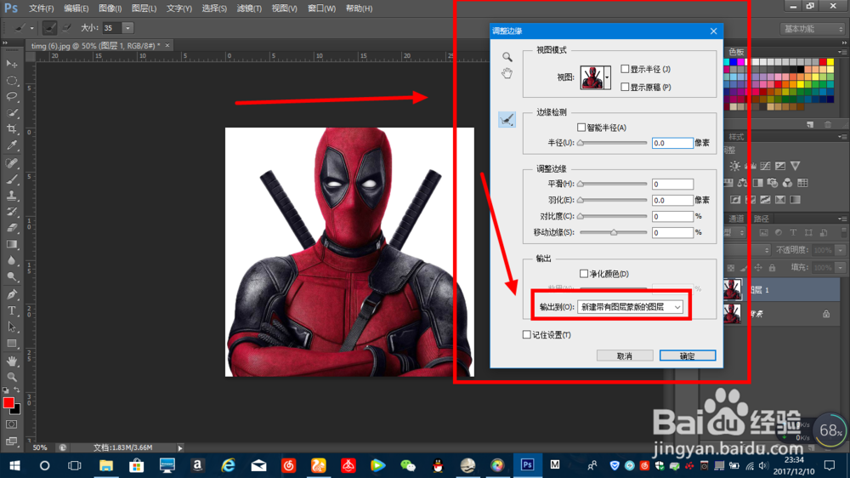
Task: Open File Explorer from the taskbar
Action: (106, 465)
